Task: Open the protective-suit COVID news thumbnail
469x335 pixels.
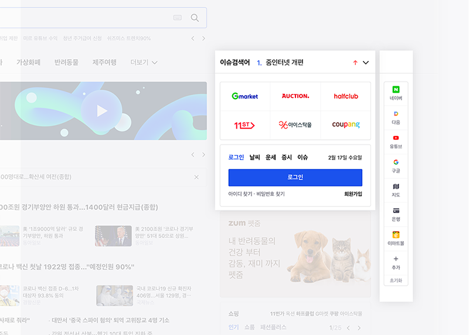Action: pyautogui.click(x=114, y=296)
